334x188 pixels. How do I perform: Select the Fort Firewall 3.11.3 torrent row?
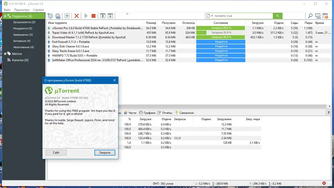(189, 42)
